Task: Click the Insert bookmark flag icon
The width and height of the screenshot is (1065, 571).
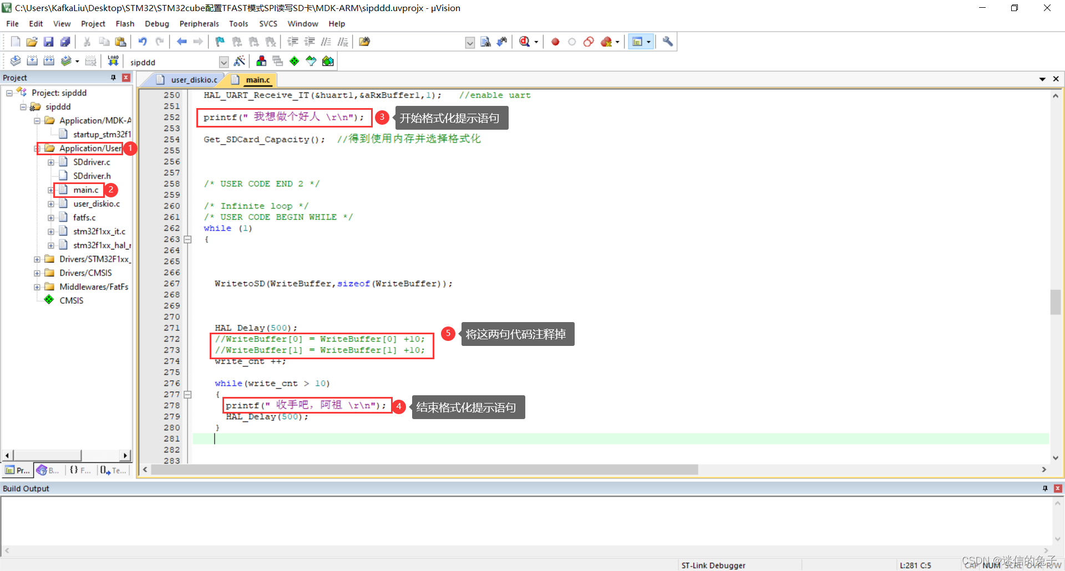Action: coord(220,42)
